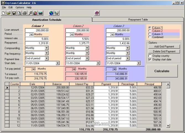Open the Options menu
The image size is (185, 133).
click(20, 7)
